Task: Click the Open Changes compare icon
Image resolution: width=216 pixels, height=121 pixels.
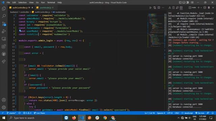Action: [155, 8]
